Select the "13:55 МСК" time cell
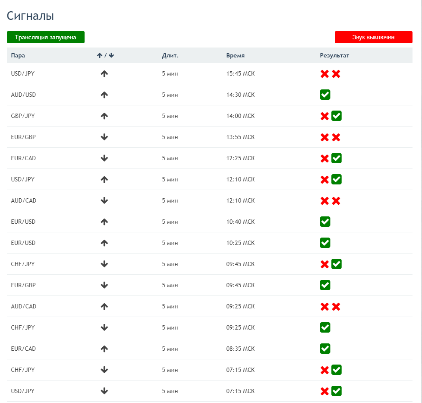Viewport: 422px width, 403px height. coord(240,137)
